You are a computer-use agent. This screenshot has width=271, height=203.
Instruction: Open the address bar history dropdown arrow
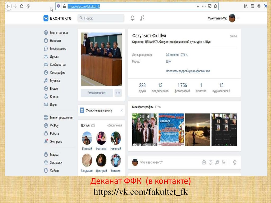click(x=198, y=6)
